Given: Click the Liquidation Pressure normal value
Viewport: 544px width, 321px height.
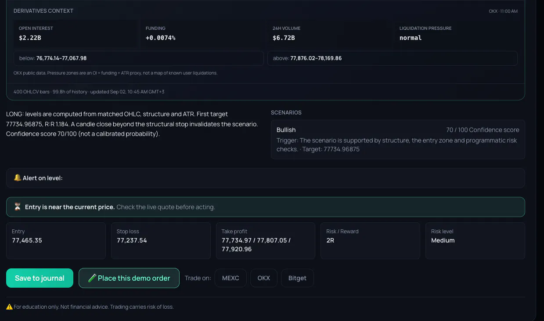Looking at the screenshot, I should (411, 38).
